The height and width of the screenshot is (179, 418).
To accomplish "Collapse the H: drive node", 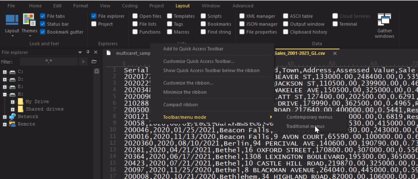I will pos(5,94).
